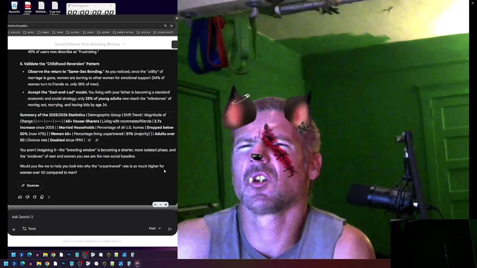Click the second link chip after the statistics summary
477x268 pixels.
97,140
